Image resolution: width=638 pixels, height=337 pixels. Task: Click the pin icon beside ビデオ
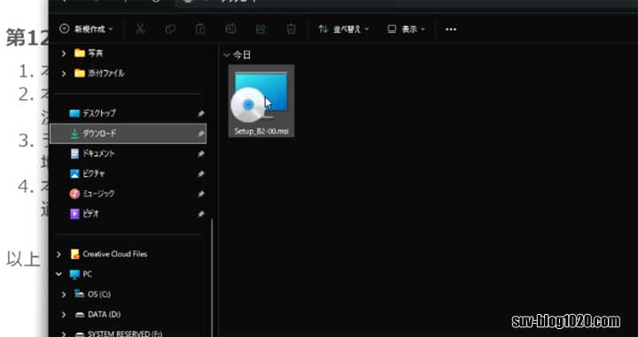pos(200,214)
